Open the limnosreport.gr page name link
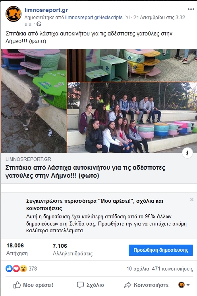Viewport: 197px width, 296px height. pos(46,10)
